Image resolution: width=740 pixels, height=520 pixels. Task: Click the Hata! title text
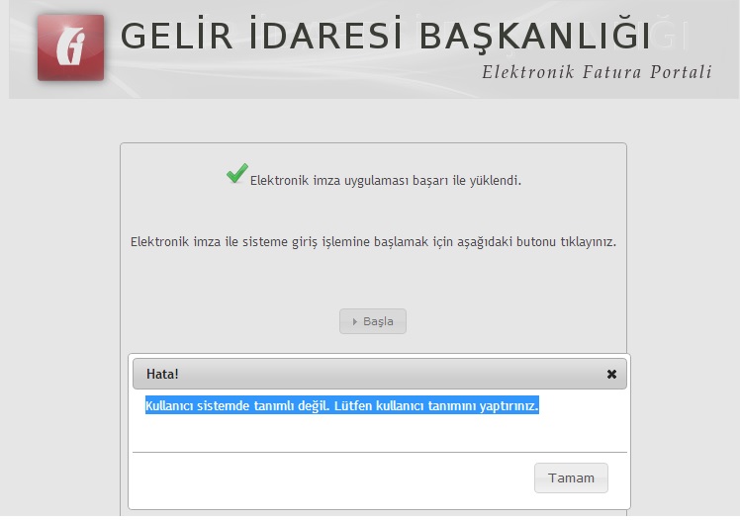(x=162, y=374)
